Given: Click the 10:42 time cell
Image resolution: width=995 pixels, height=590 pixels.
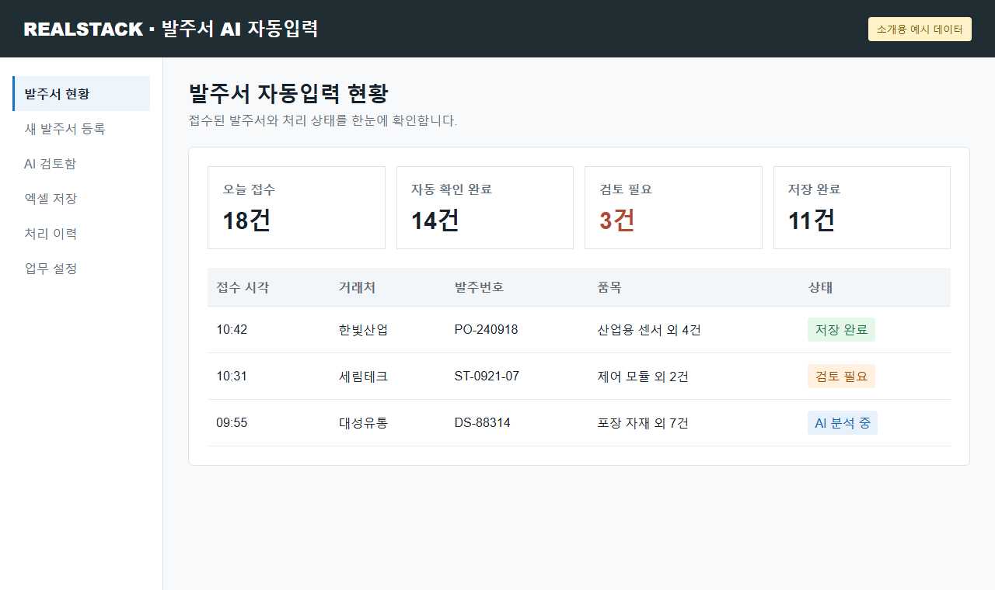Looking at the screenshot, I should click(x=232, y=330).
